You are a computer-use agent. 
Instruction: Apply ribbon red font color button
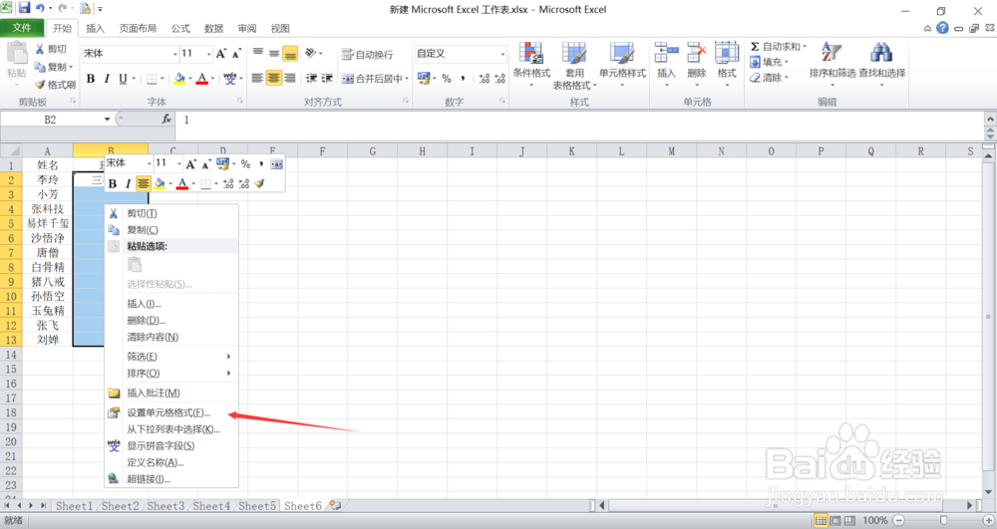[201, 79]
